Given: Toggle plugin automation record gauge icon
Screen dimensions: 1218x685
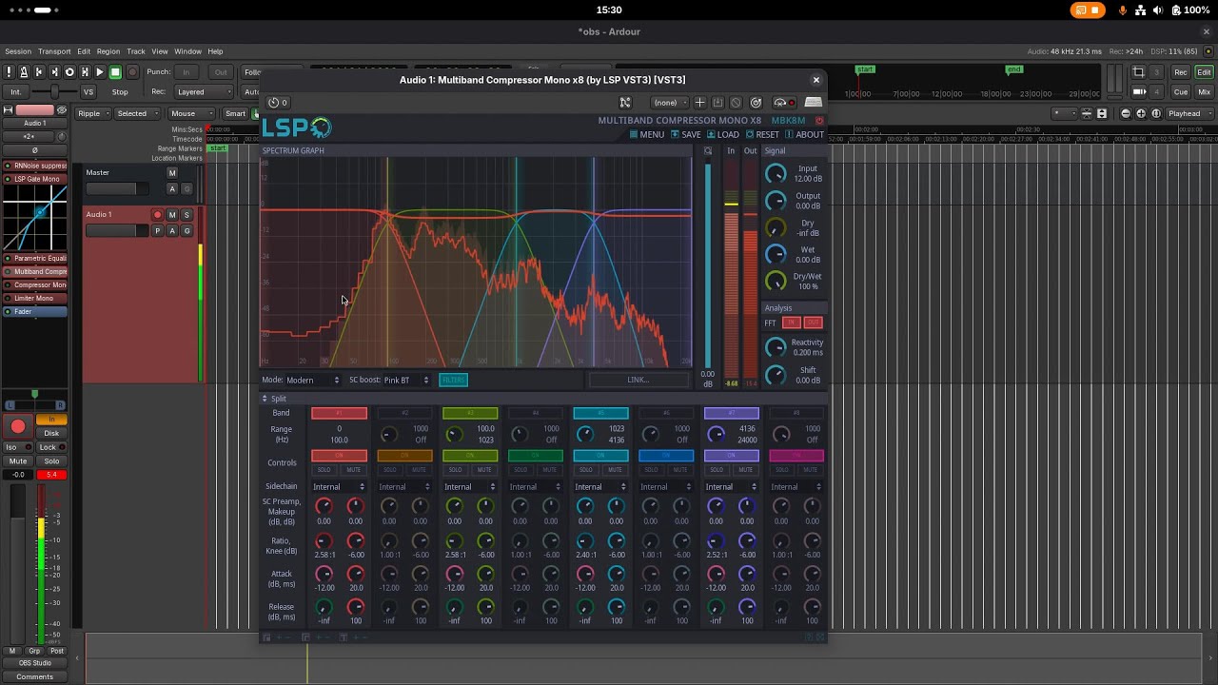Looking at the screenshot, I should (x=785, y=103).
